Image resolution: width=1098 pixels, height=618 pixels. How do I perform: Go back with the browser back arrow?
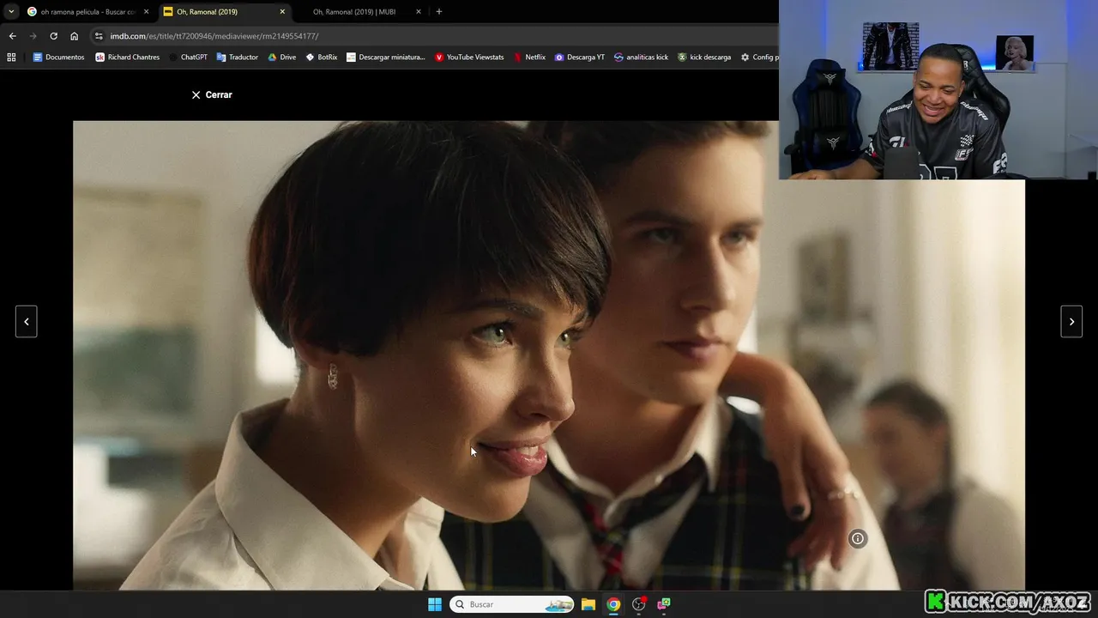[x=12, y=36]
